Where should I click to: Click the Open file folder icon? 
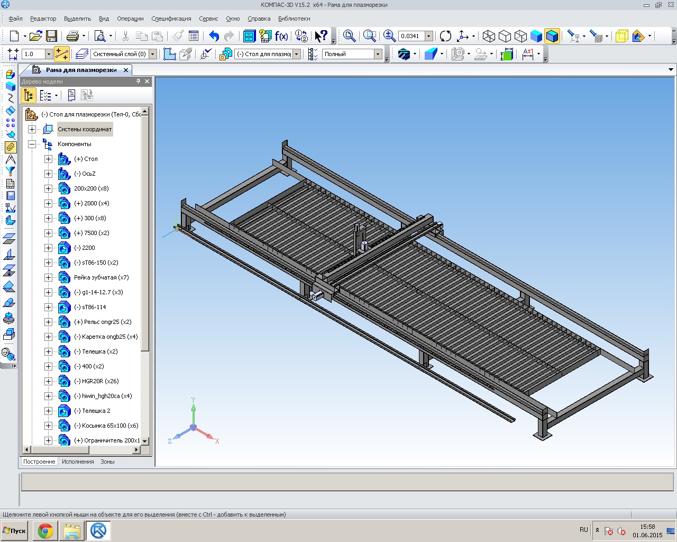35,36
